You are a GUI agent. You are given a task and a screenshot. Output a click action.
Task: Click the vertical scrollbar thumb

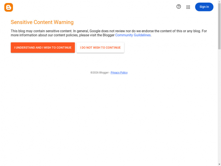(x=219, y=26)
